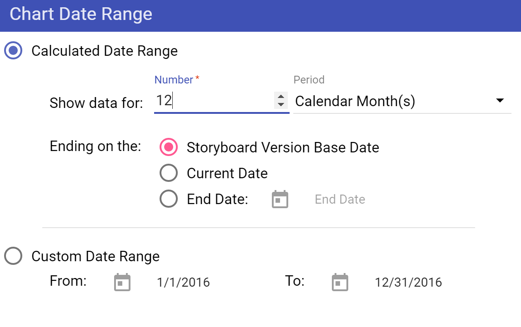521x327 pixels.
Task: Select the End Date radio button
Action: (169, 199)
